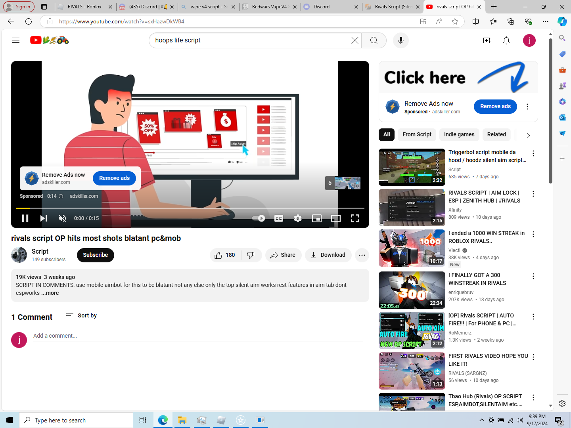The height and width of the screenshot is (428, 571).
Task: Open File Explorer from the taskbar
Action: coord(182,420)
